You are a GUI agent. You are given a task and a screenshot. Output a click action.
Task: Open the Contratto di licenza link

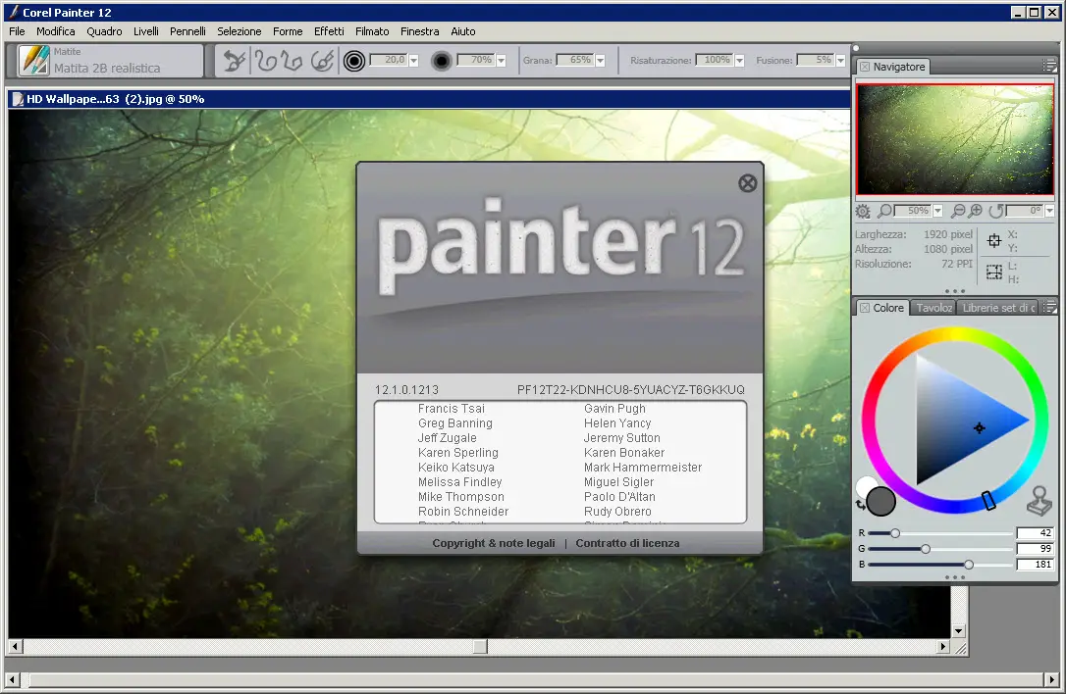627,543
